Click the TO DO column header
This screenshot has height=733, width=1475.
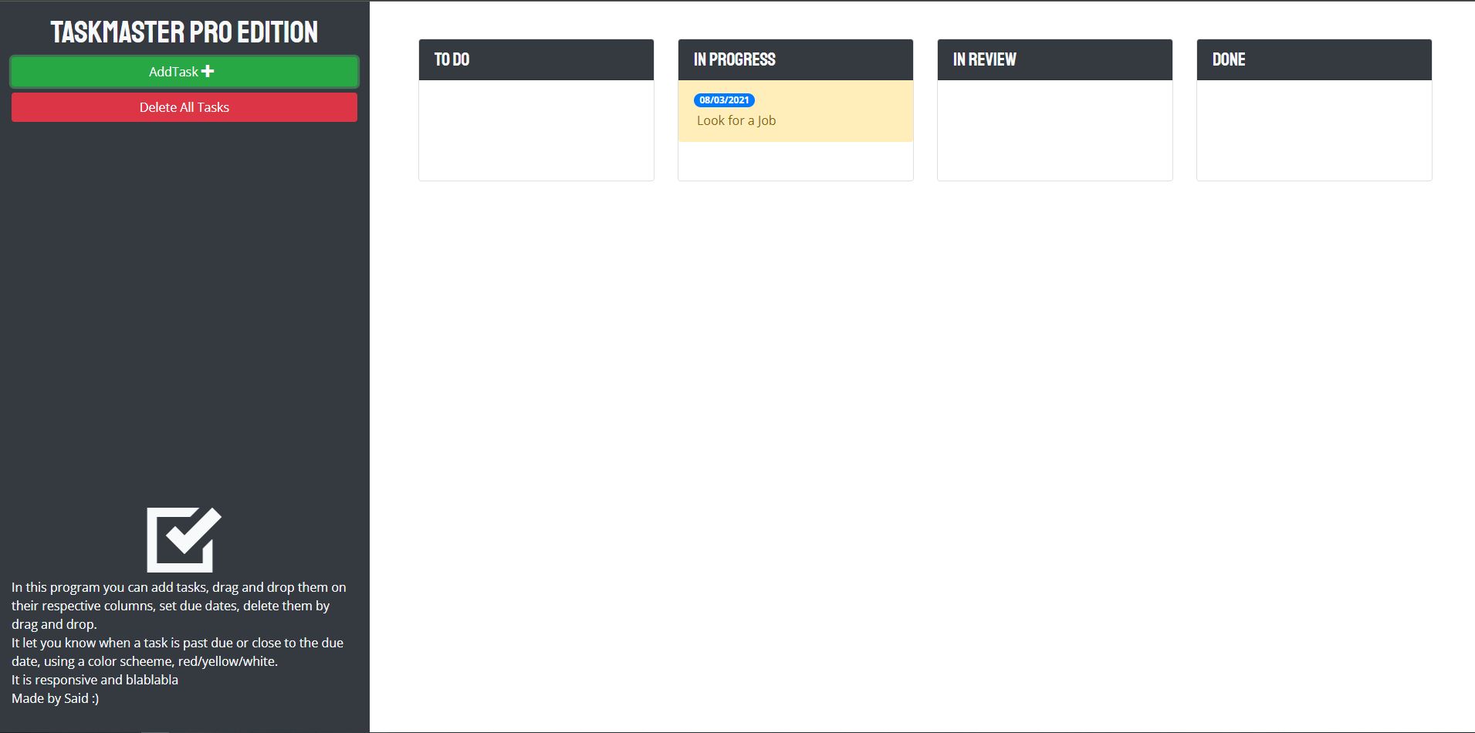(x=536, y=59)
